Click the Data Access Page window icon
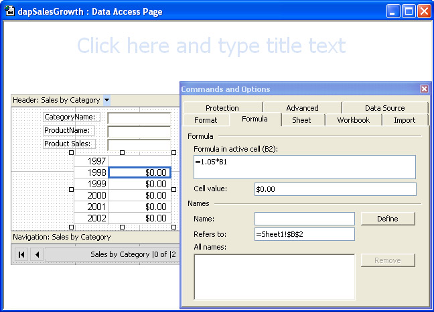The image size is (434, 312). (10, 11)
